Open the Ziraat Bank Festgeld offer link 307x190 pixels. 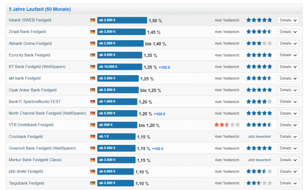coord(27,32)
